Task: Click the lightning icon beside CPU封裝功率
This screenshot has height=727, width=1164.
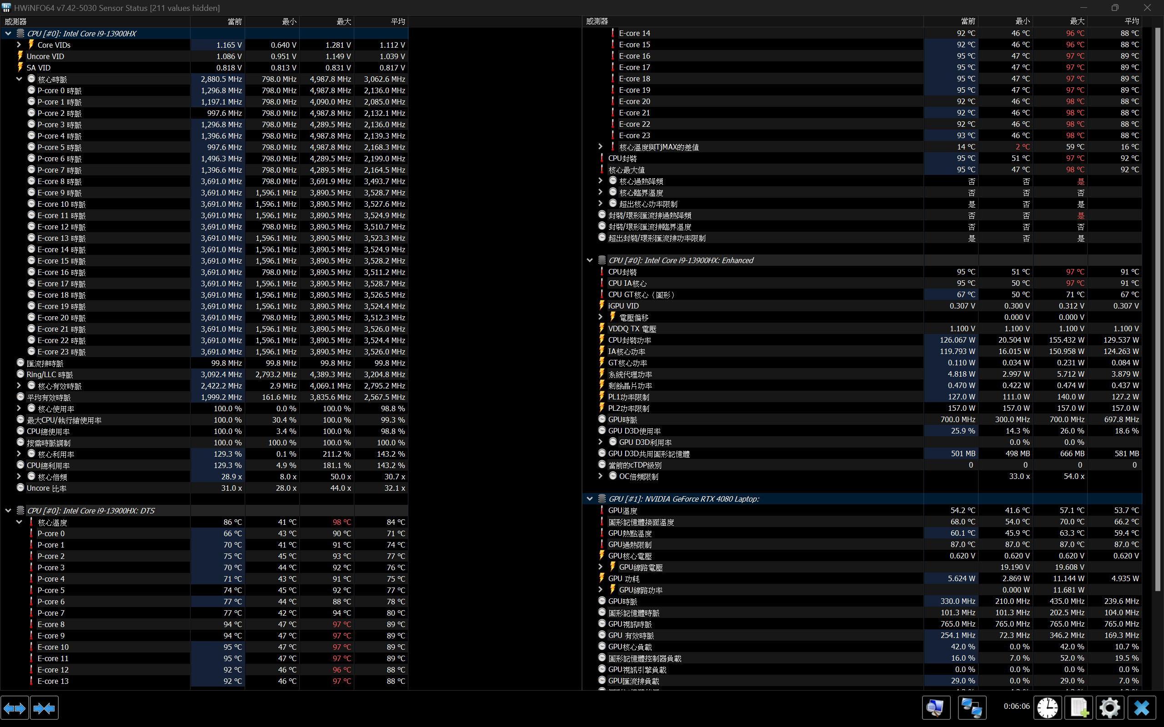Action: (x=602, y=340)
